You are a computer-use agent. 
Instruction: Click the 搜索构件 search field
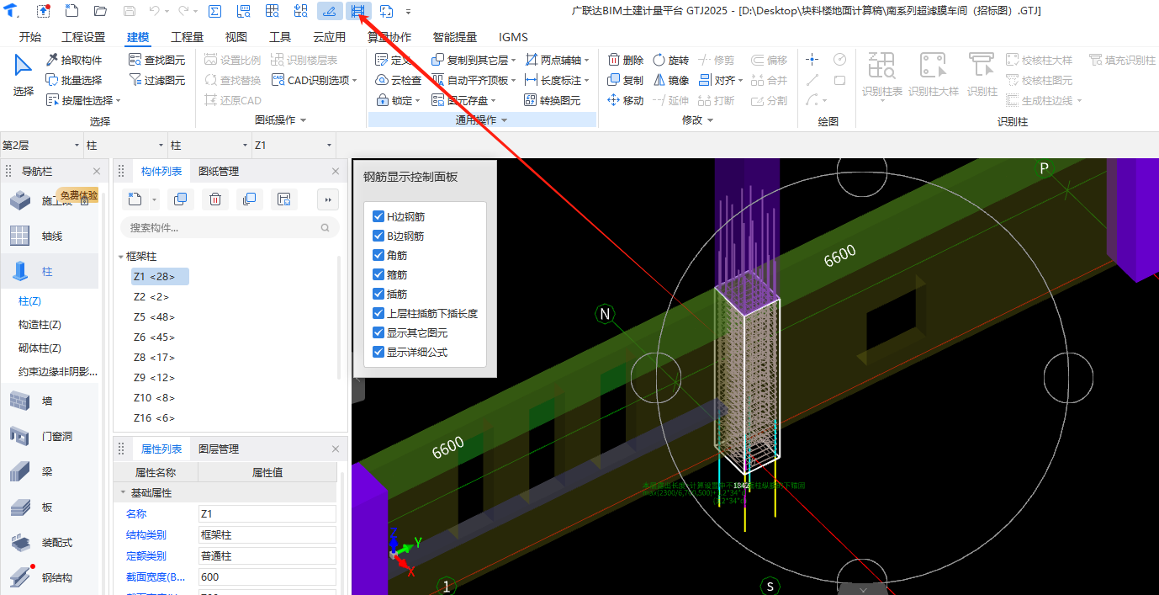pyautogui.click(x=230, y=227)
